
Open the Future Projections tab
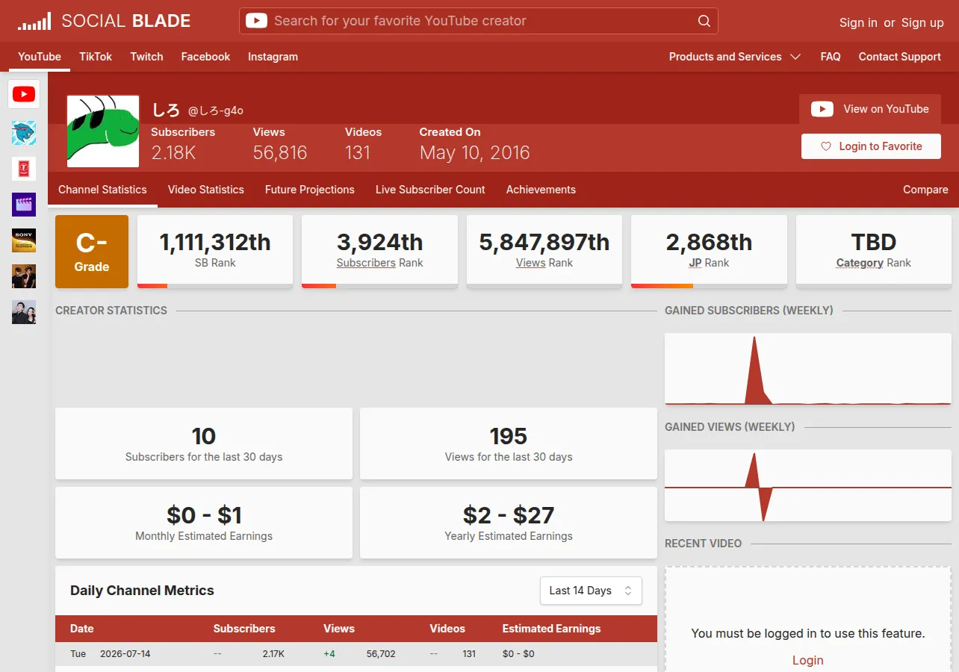(310, 190)
